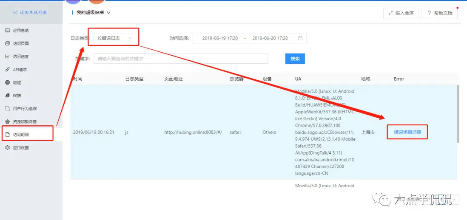Image resolution: width=467 pixels, height=220 pixels.
Task: Click the calendar icon in time picker
Action: [301, 38]
